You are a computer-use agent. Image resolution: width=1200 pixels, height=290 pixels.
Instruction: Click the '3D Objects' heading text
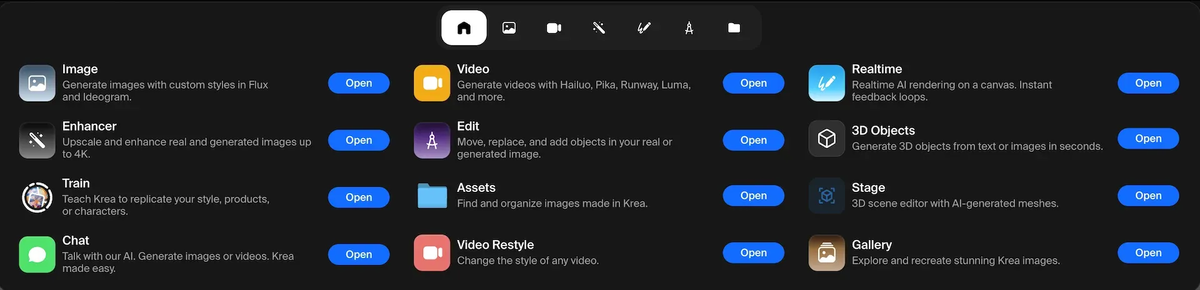point(883,131)
